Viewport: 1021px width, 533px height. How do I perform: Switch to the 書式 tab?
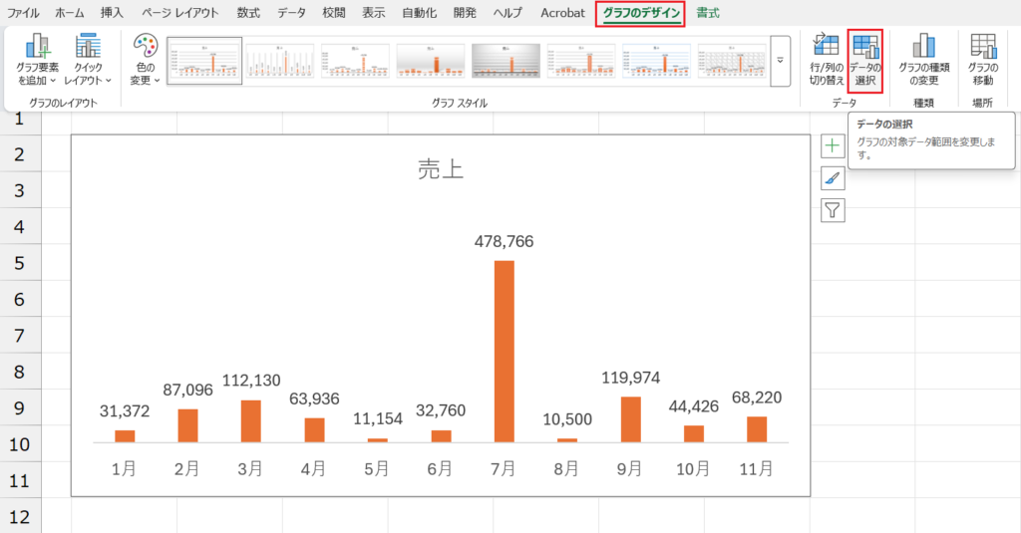pos(709,13)
